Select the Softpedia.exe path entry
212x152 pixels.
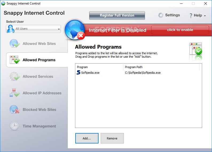143,73
